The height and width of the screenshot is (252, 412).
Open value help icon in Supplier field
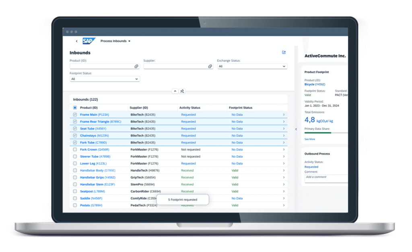point(210,66)
